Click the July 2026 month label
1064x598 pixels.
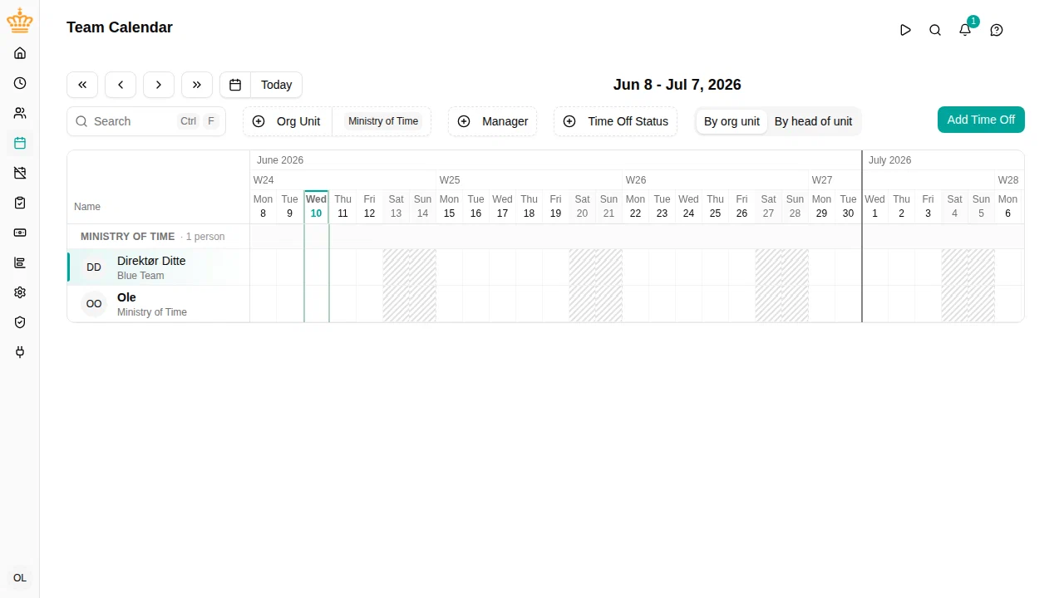890,160
